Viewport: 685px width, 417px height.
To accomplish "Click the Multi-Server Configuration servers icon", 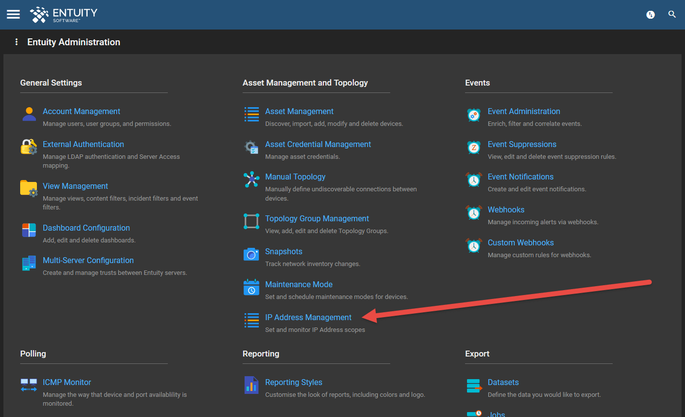I will pyautogui.click(x=29, y=263).
